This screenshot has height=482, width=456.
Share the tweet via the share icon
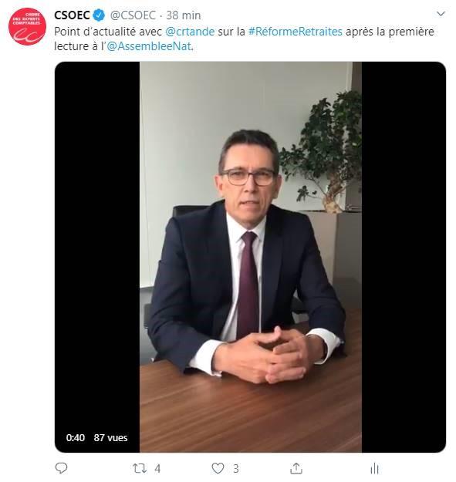tap(296, 468)
